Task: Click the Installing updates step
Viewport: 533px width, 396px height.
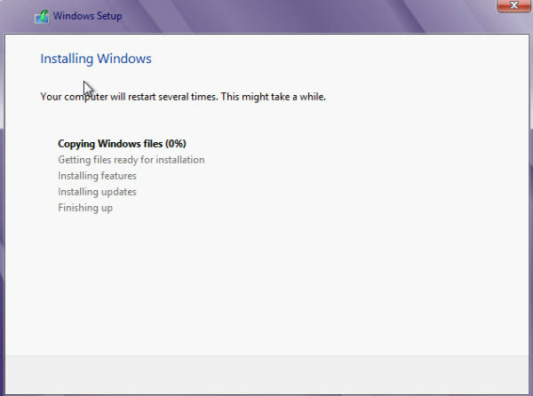Action: point(97,192)
